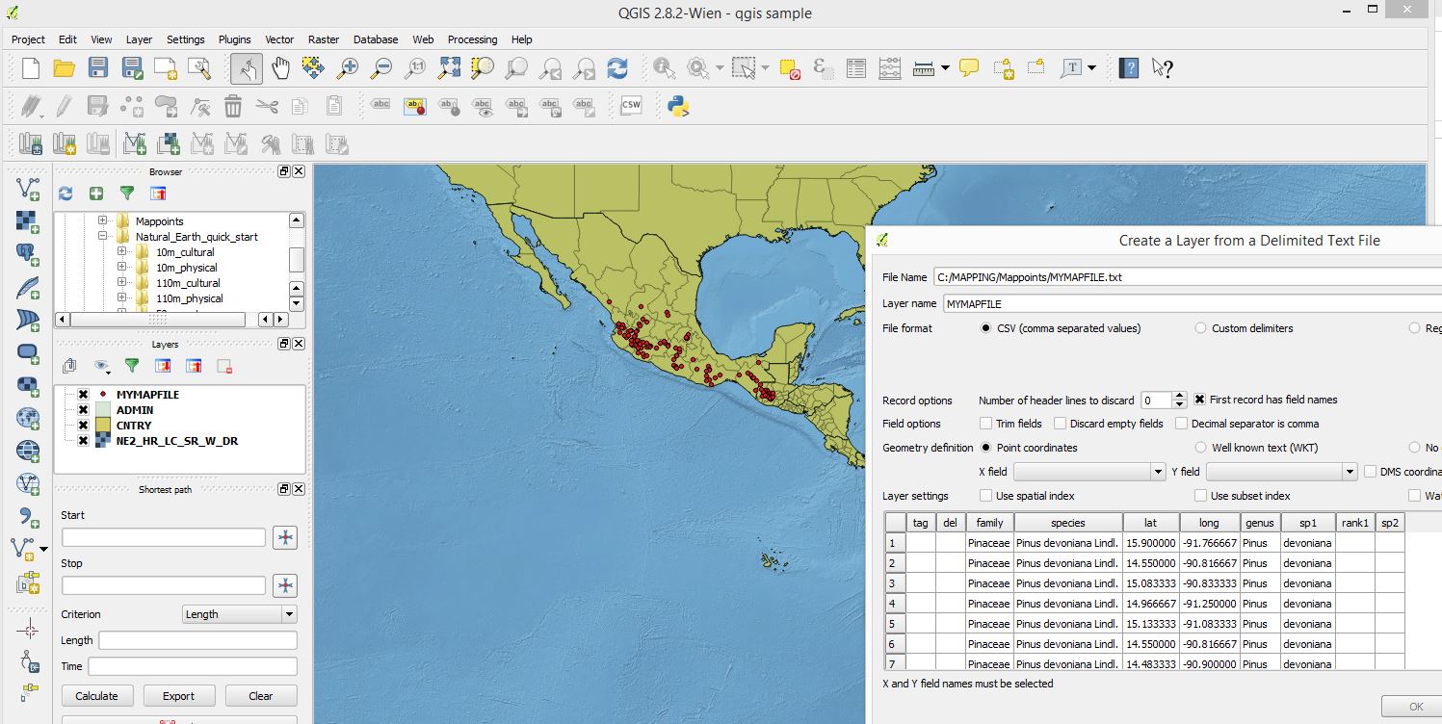Screen dimensions: 1442x724
Task: Open the Criterion Length dropdown
Action: [239, 614]
